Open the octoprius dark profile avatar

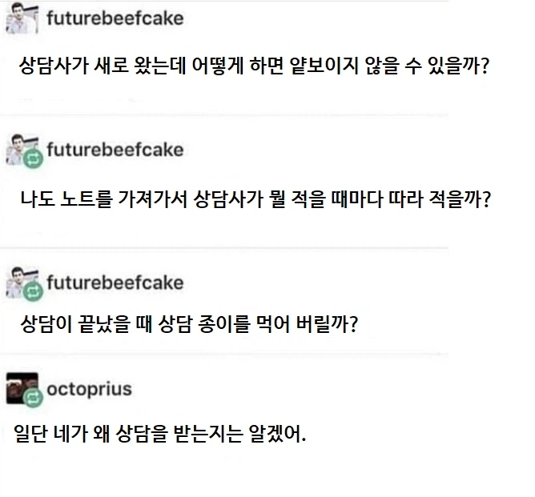coord(18,387)
